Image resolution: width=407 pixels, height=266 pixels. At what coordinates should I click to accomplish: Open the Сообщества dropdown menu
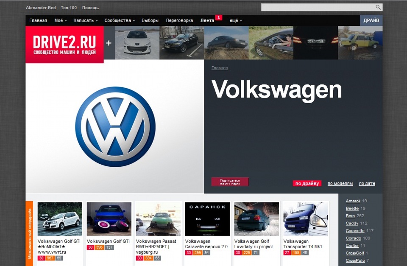tap(120, 20)
